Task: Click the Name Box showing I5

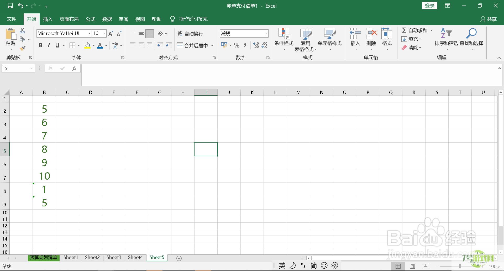Action: [x=18, y=68]
